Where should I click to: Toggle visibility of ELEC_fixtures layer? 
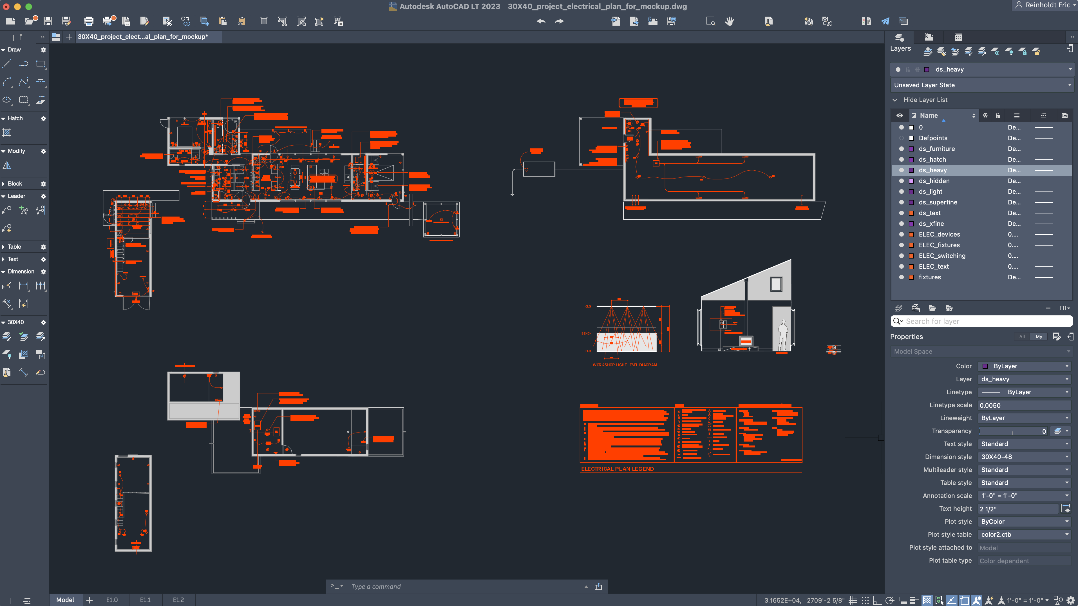pos(901,245)
